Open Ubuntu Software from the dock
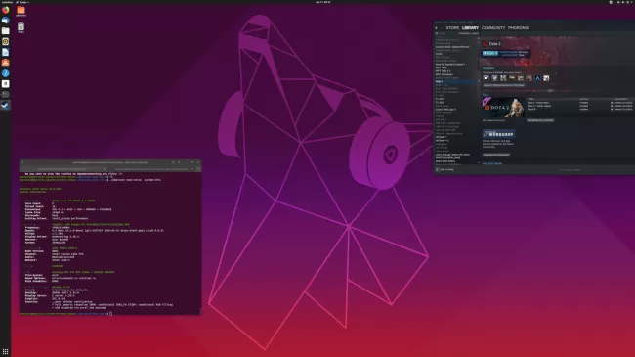The image size is (635, 357). (5, 63)
